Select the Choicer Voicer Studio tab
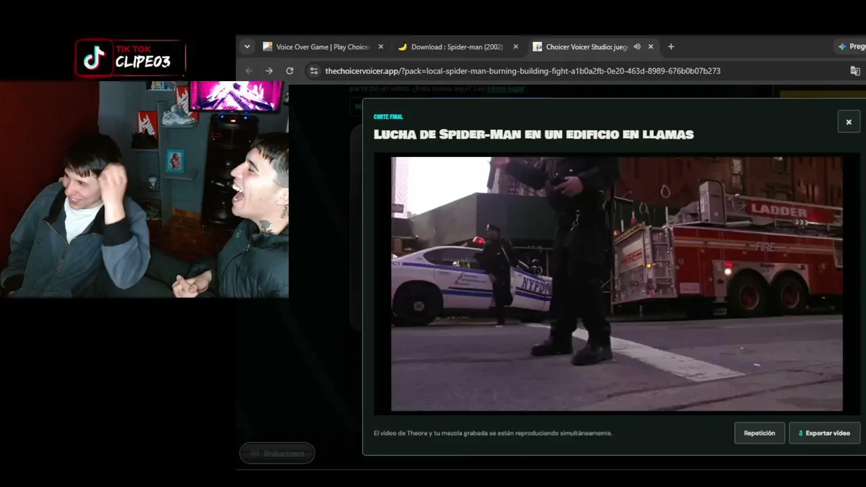The width and height of the screenshot is (866, 487). point(593,47)
